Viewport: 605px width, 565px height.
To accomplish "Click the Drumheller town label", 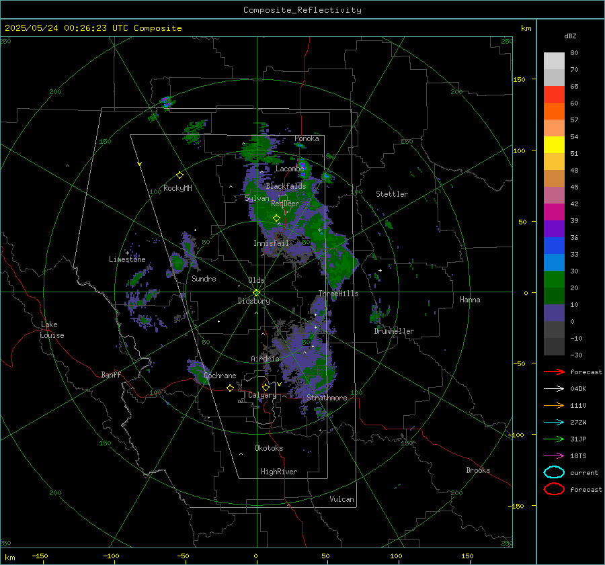I will 394,331.
